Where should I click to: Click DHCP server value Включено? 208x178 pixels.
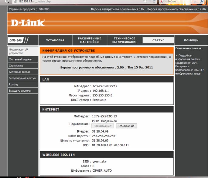point(99,100)
